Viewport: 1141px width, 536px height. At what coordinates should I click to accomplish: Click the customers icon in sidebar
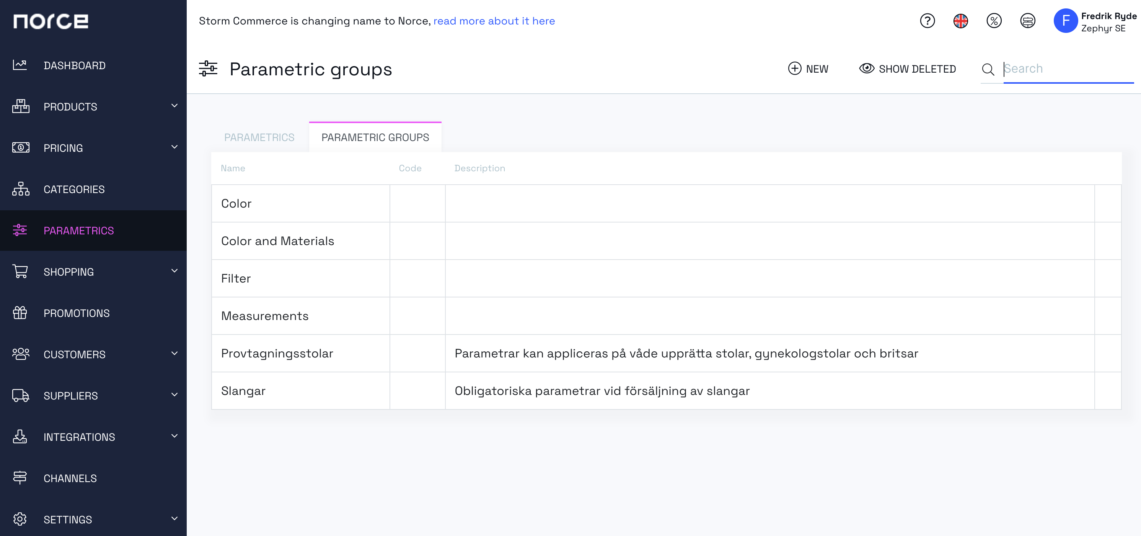[x=20, y=354]
